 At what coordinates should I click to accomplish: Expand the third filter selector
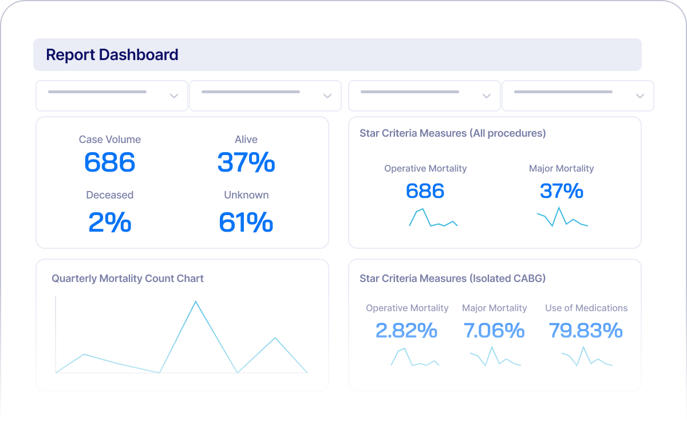(x=424, y=96)
